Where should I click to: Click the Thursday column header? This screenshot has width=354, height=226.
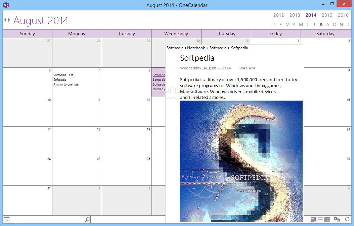pos(226,34)
